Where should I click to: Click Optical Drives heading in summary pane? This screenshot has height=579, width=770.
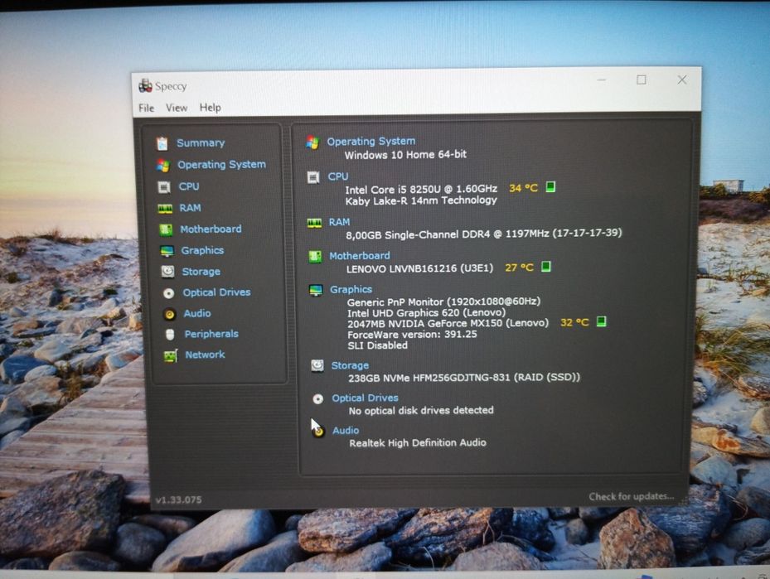pyautogui.click(x=366, y=398)
